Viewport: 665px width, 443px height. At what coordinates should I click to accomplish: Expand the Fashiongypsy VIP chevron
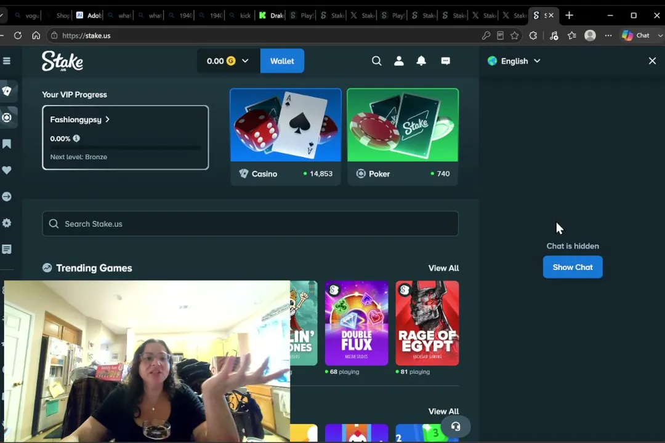(108, 119)
